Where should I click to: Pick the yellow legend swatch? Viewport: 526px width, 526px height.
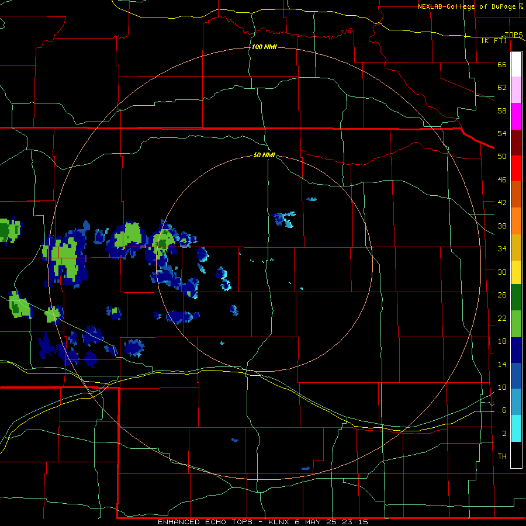tap(516, 272)
